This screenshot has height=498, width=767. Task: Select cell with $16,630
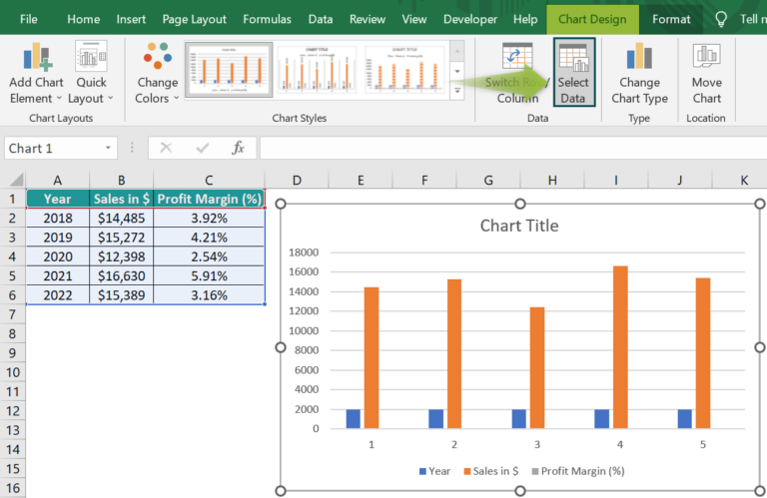click(x=121, y=276)
